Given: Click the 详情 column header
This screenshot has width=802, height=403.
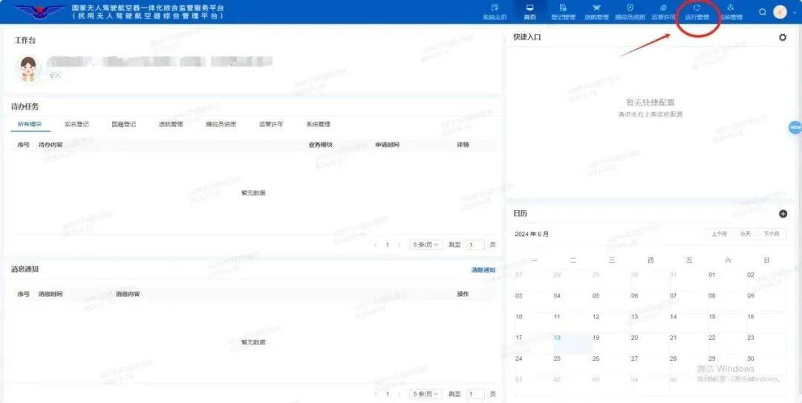Looking at the screenshot, I should coord(463,145).
